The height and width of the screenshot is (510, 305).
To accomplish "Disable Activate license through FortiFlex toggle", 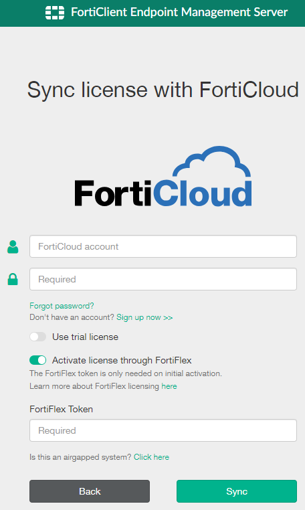I will coord(37,360).
